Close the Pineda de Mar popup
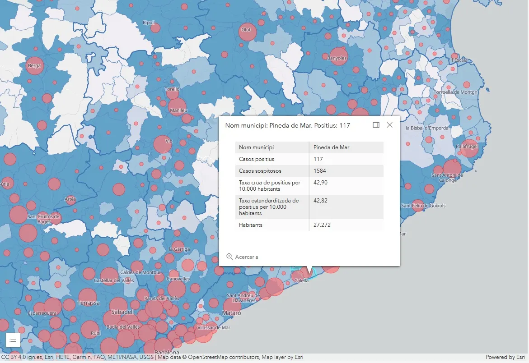The width and height of the screenshot is (529, 363). click(390, 125)
